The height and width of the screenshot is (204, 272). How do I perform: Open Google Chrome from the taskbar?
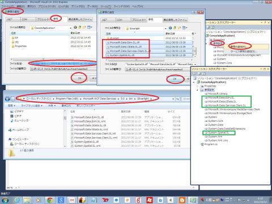point(50,200)
